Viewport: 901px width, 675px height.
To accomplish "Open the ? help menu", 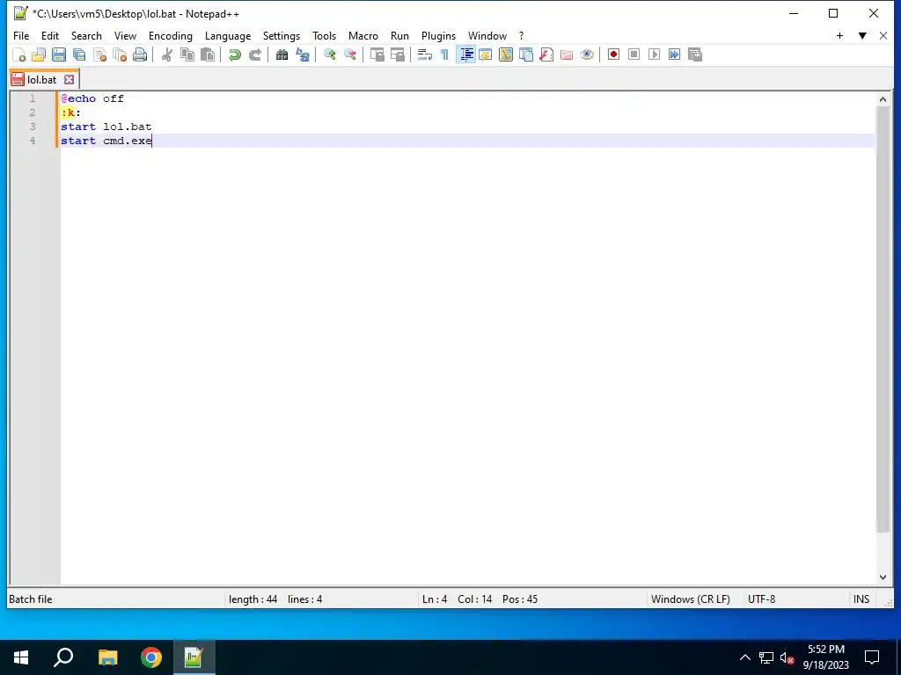I will tap(521, 35).
